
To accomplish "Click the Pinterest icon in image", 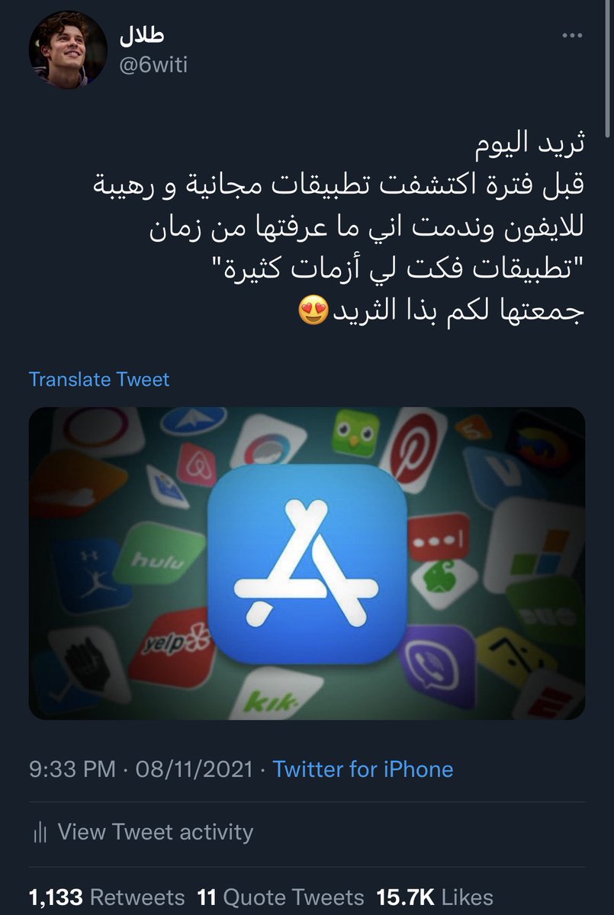I will [x=415, y=450].
